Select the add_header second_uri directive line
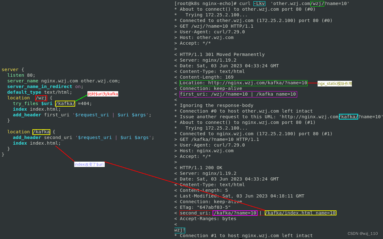Image resolution: width=383 pixels, height=239 pixels. tap(84, 137)
